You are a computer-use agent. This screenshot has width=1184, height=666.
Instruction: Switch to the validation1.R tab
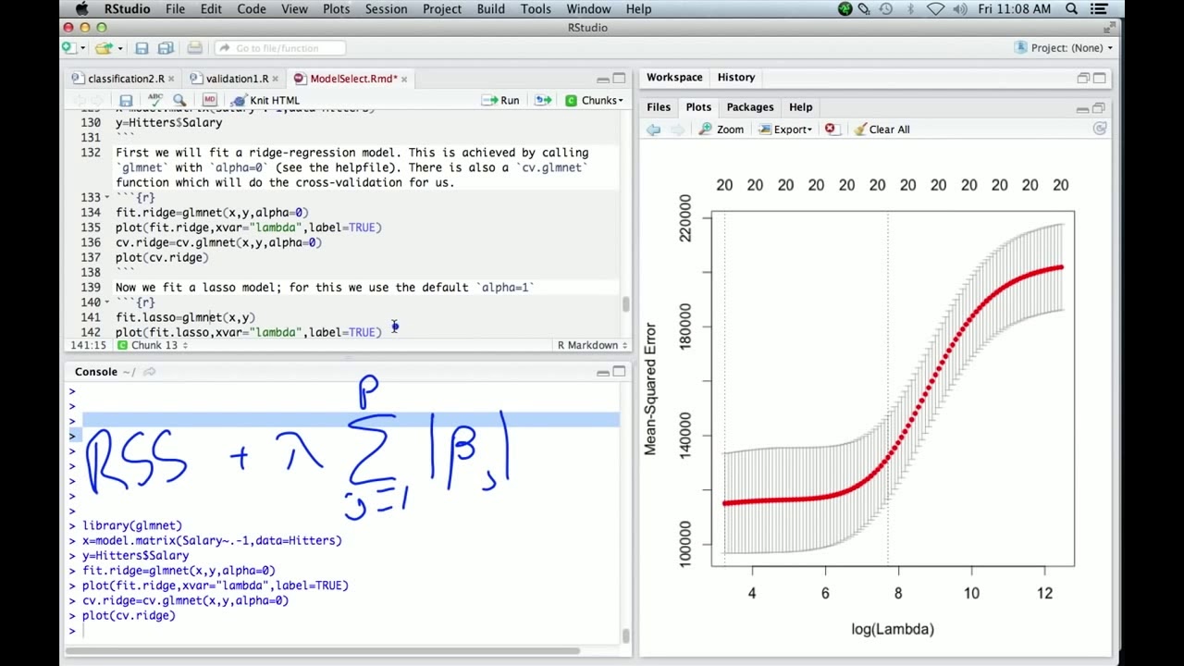[237, 79]
